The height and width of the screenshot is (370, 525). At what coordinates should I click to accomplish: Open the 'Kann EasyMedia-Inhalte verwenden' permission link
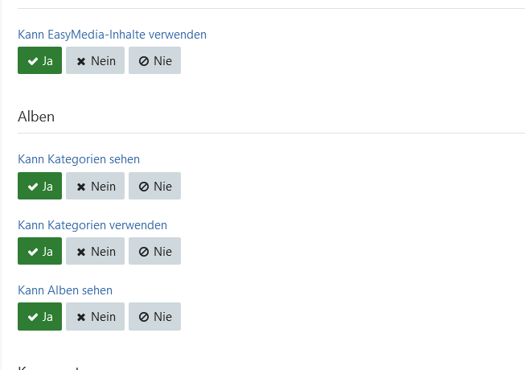(112, 35)
